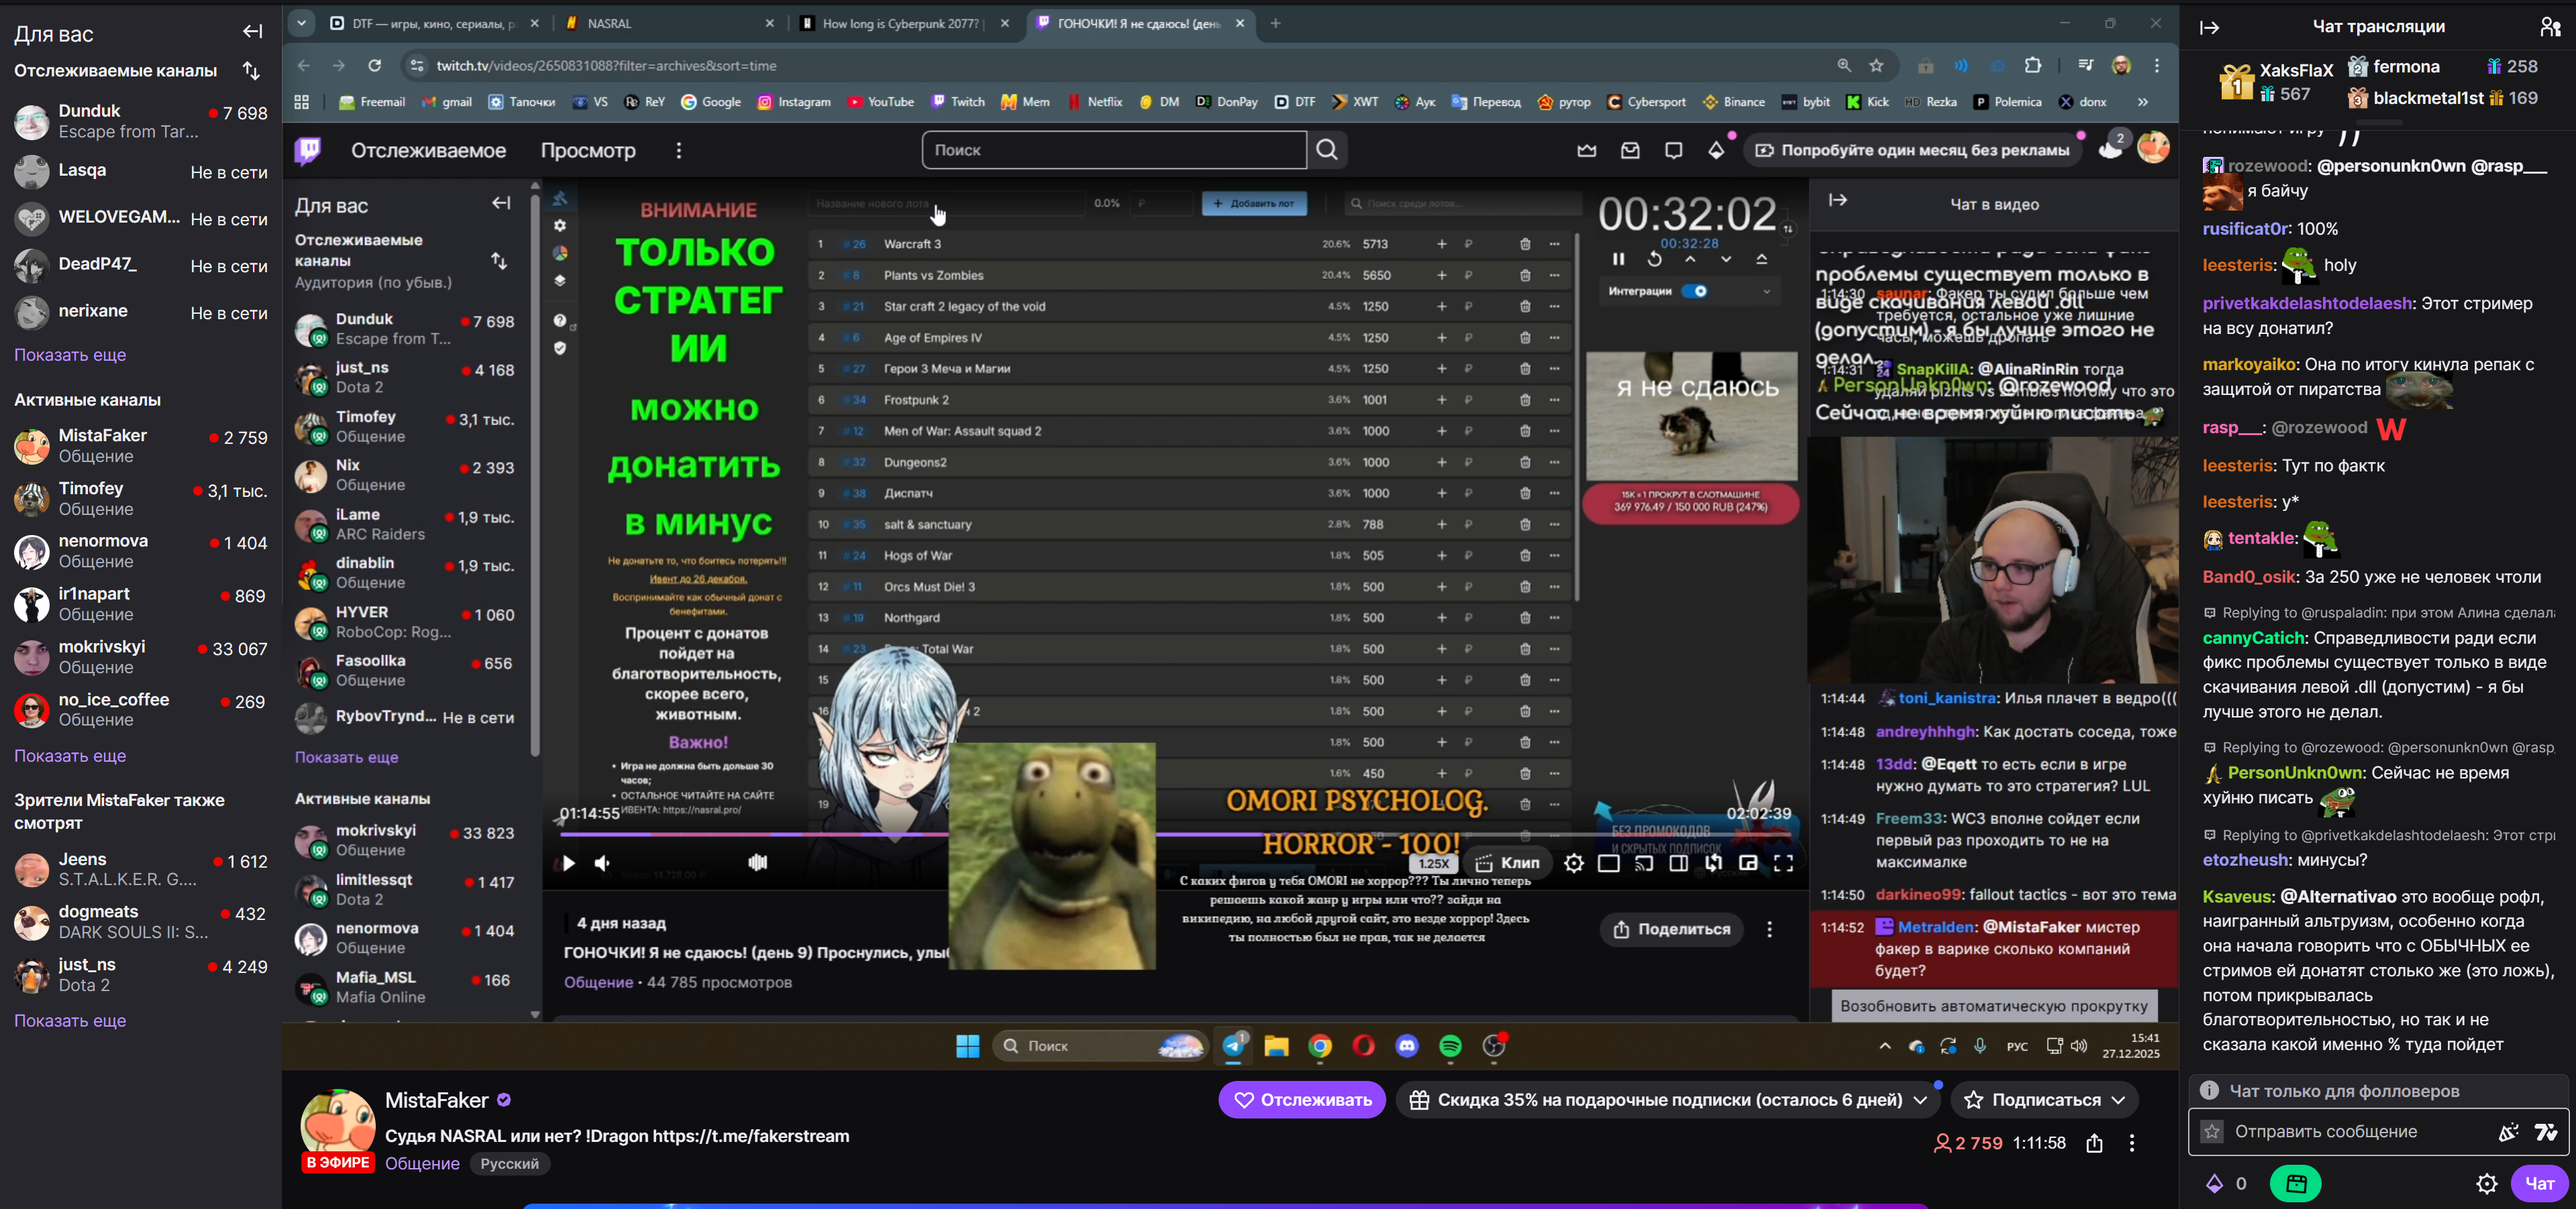Click the Prime loot crown icon

point(1586,151)
